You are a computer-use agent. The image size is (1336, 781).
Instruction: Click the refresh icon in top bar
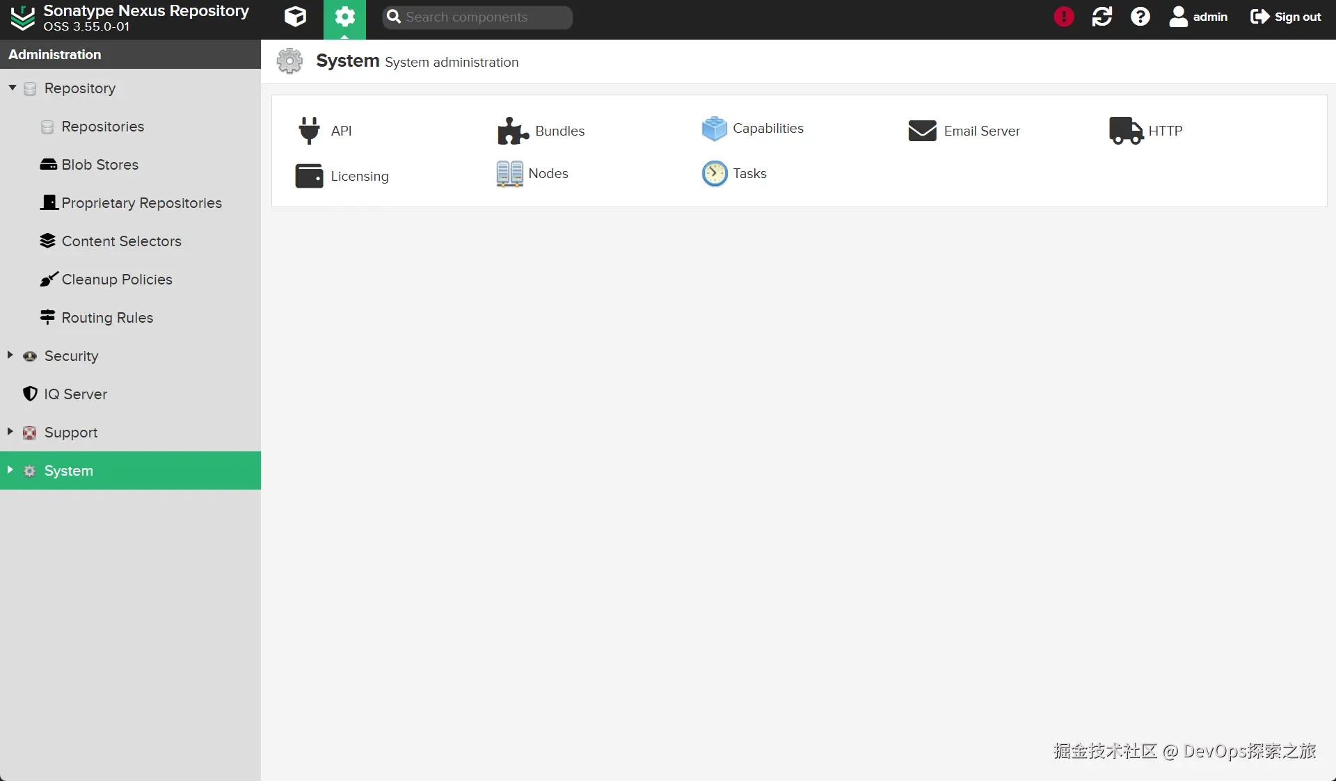1102,17
